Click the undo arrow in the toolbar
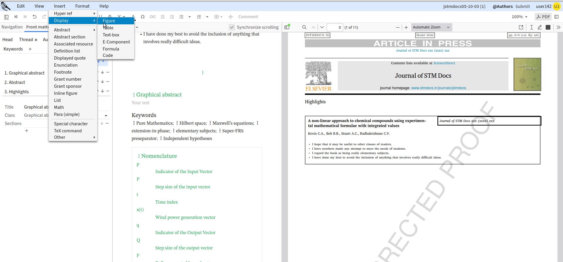563x262 pixels. click(x=35, y=17)
